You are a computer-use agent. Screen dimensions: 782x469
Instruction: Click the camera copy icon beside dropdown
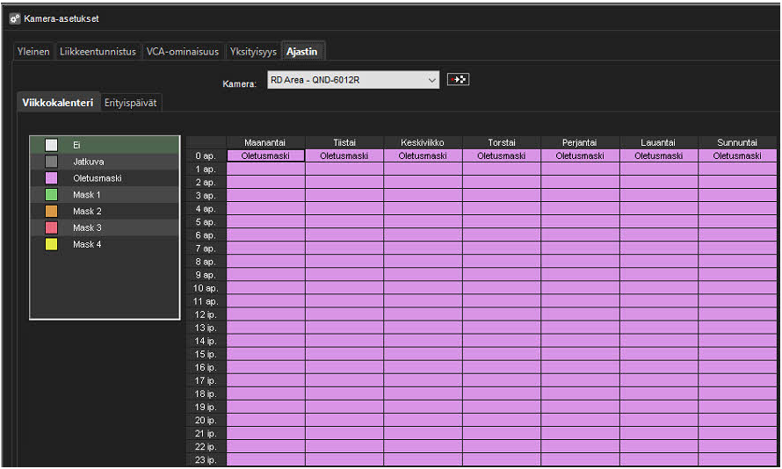[458, 80]
